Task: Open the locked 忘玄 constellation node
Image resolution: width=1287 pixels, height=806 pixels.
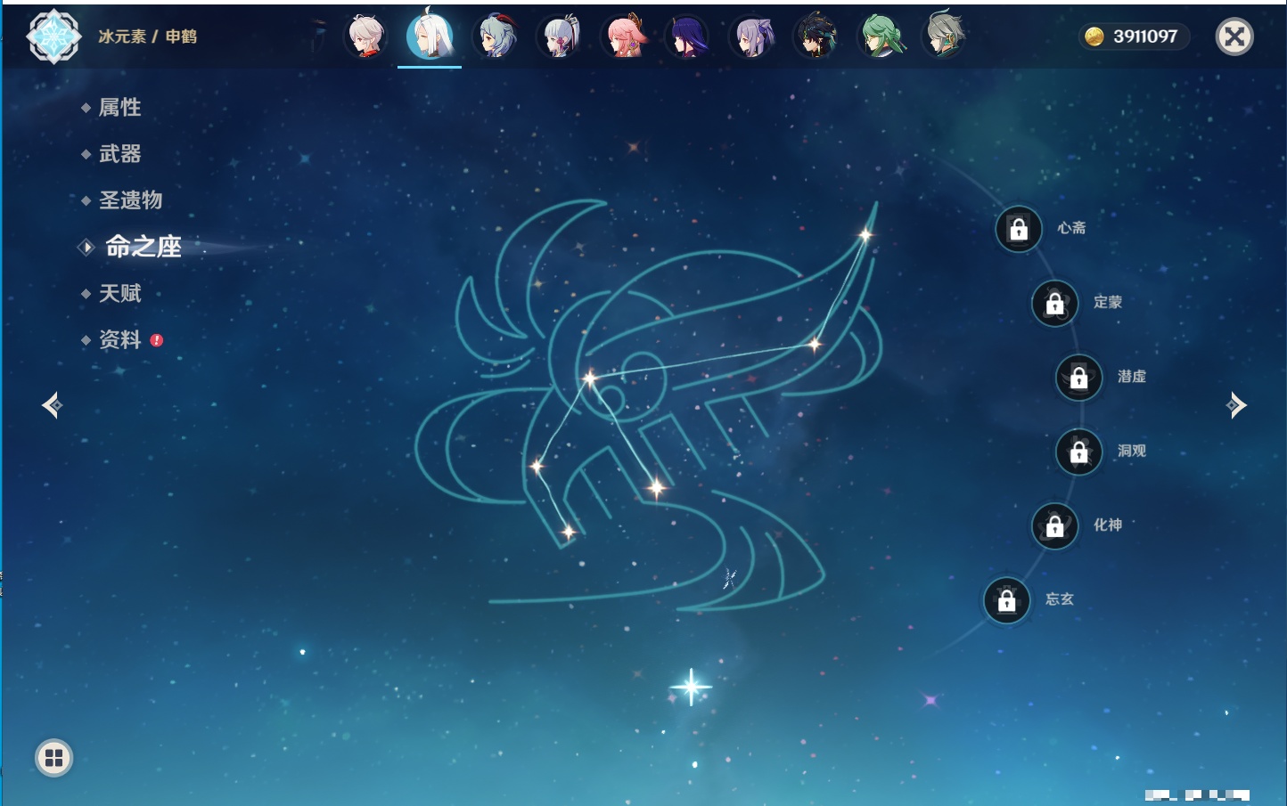Action: point(1006,601)
